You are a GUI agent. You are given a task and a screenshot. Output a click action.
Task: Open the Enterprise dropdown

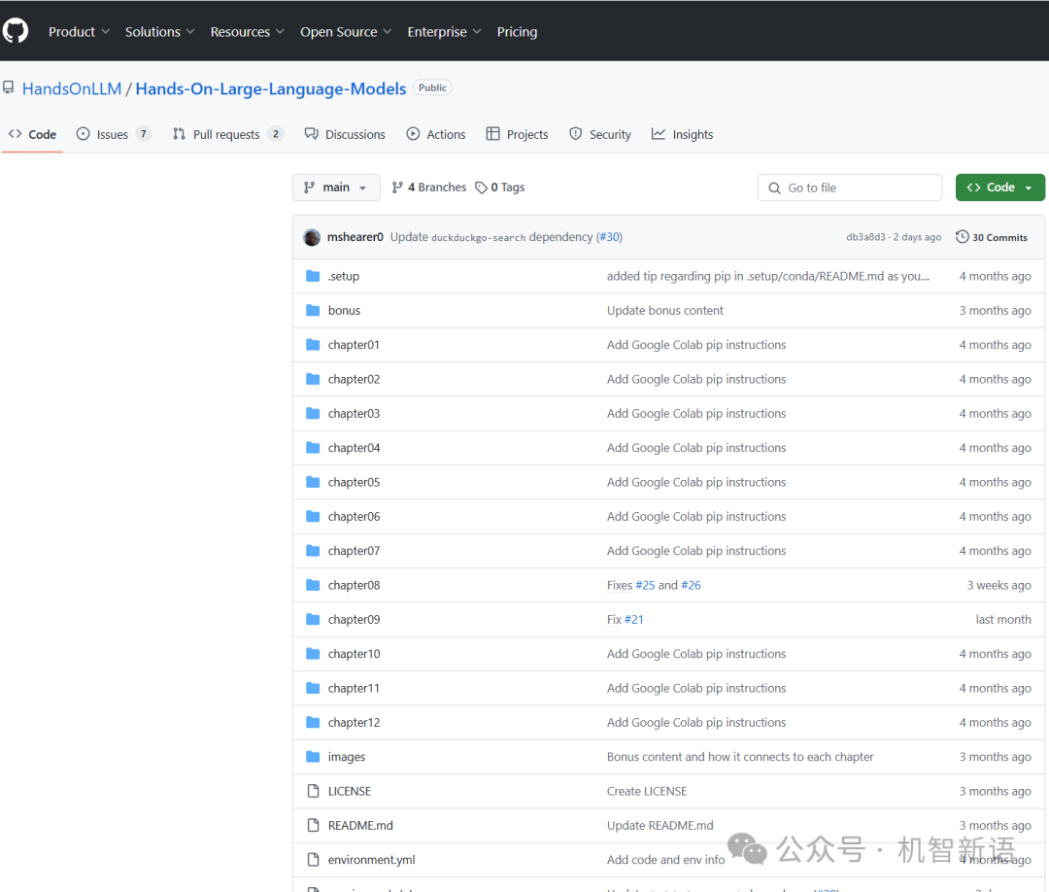(444, 31)
